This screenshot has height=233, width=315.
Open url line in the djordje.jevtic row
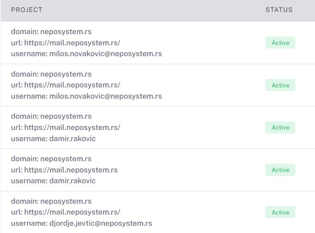(65, 212)
